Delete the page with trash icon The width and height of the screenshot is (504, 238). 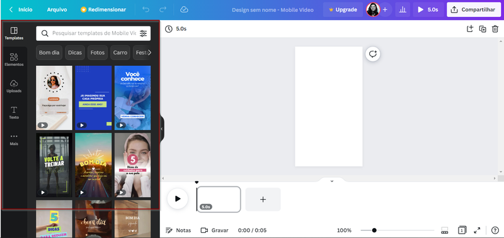pos(495,29)
